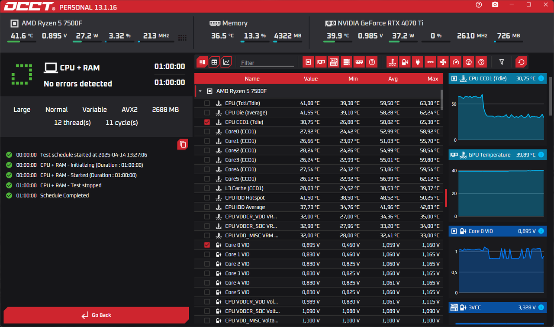The height and width of the screenshot is (327, 554).
Task: Select the graph view icon
Action: point(226,62)
